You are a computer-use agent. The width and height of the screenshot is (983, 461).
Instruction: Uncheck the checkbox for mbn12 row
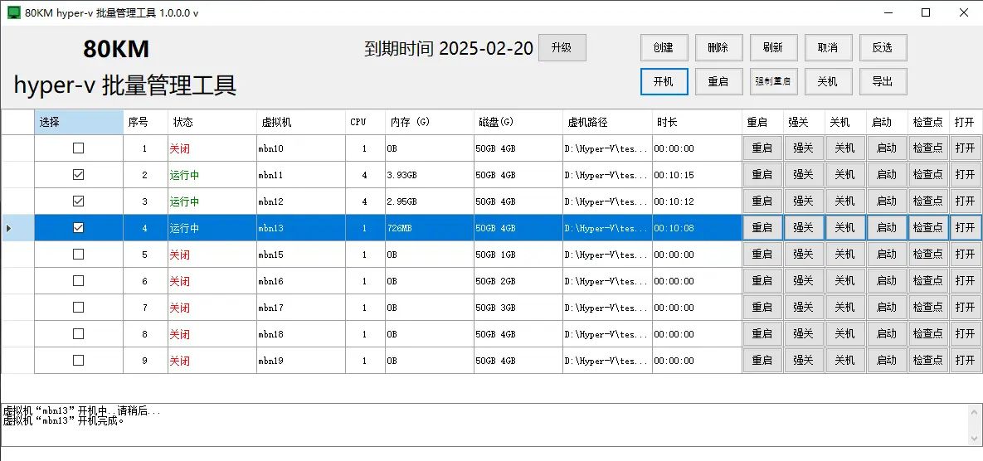[78, 201]
